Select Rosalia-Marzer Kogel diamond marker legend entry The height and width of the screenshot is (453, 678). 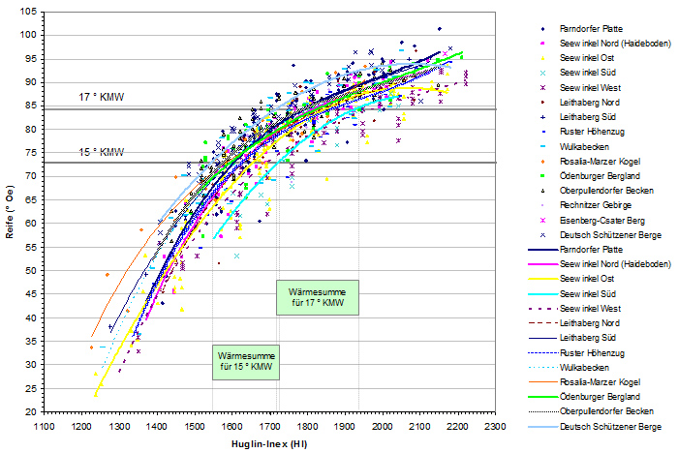[590, 162]
